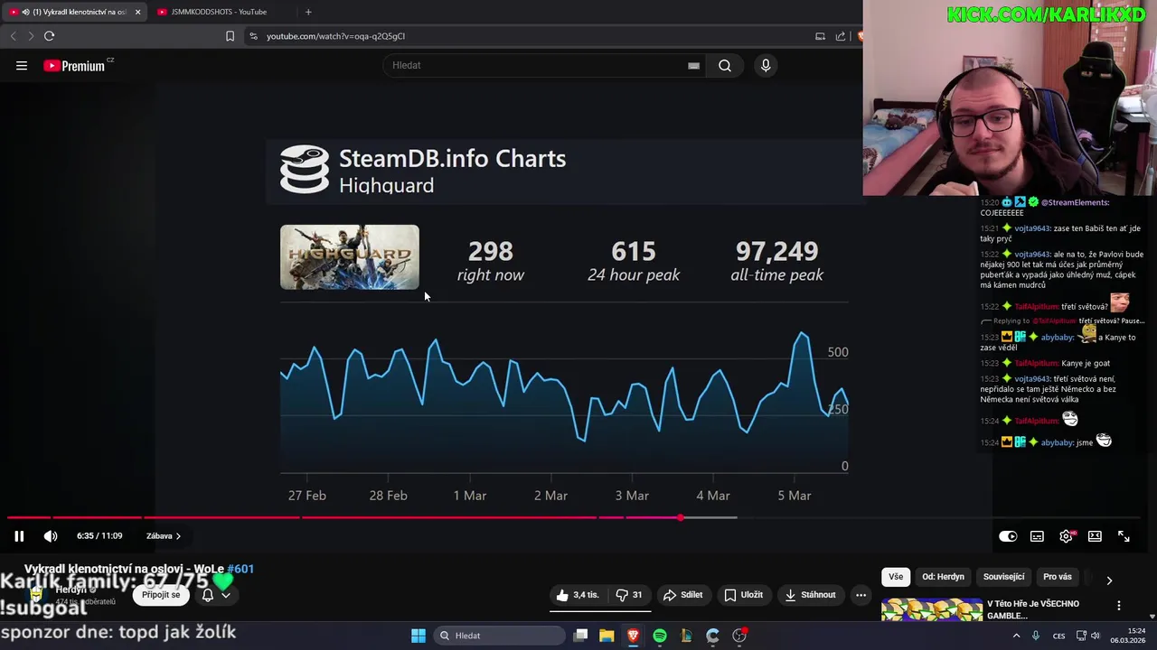Share page icon in address bar

(x=841, y=36)
